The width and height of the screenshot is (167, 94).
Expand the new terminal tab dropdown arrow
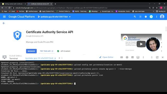62,58
